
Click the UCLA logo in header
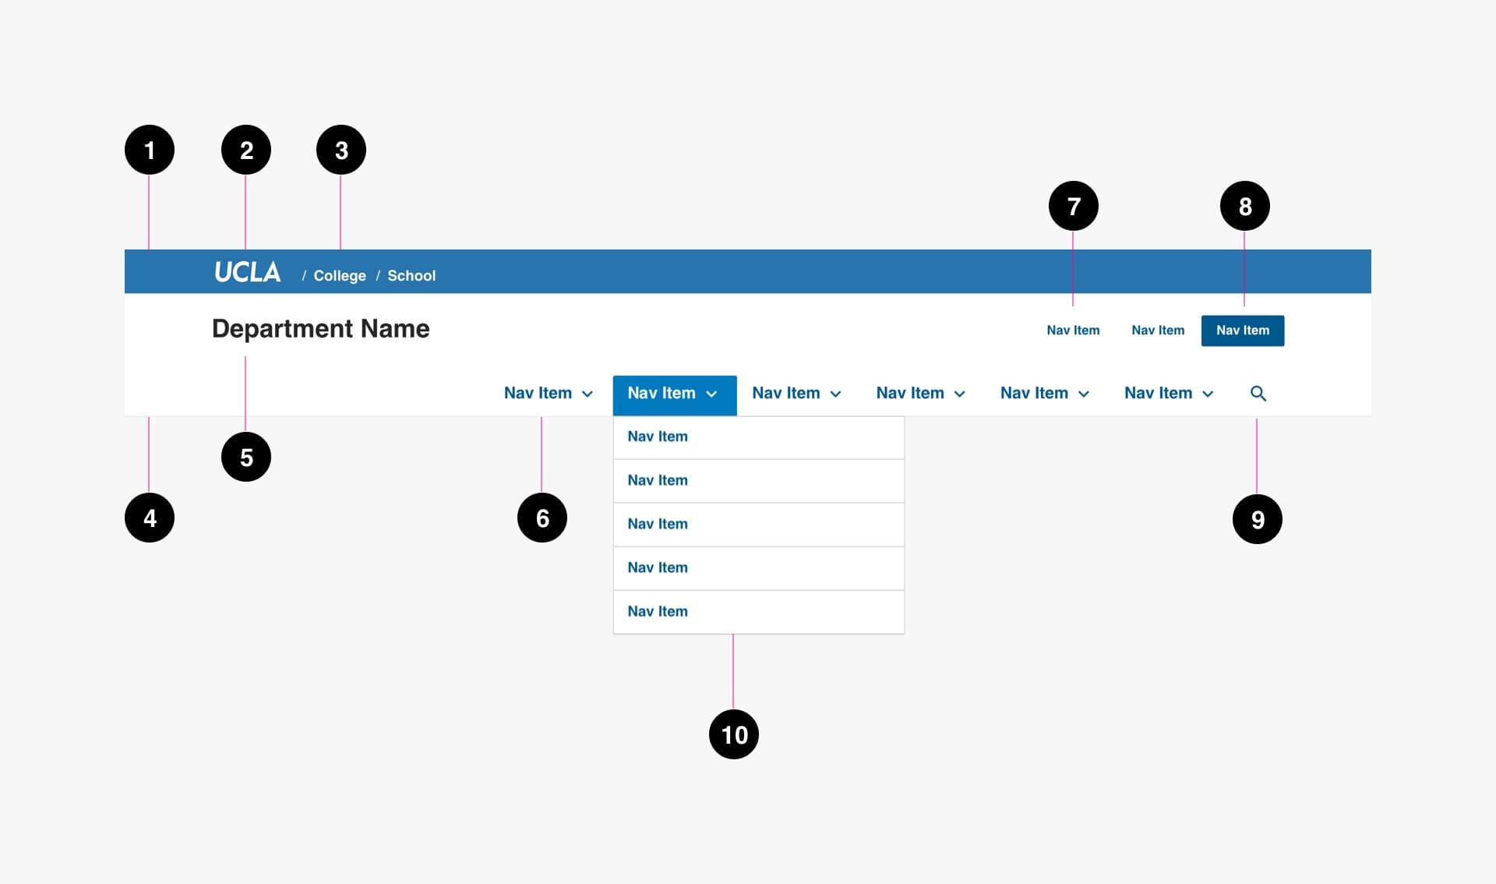247,272
